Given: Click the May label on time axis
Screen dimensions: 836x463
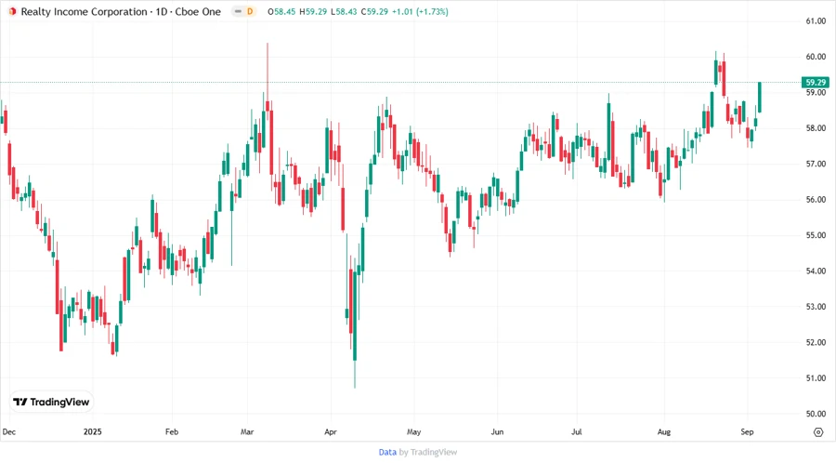Looking at the screenshot, I should pyautogui.click(x=413, y=432).
